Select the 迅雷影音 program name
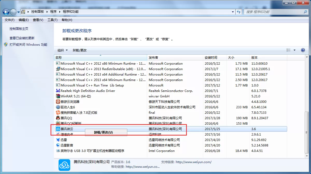The image size is (311, 174). click(x=67, y=145)
